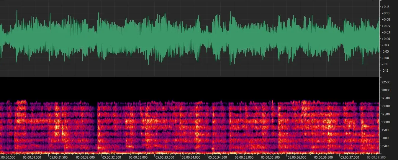Click the dark vertical gap in the spectrogram
398x160 pixels.
coord(96,126)
